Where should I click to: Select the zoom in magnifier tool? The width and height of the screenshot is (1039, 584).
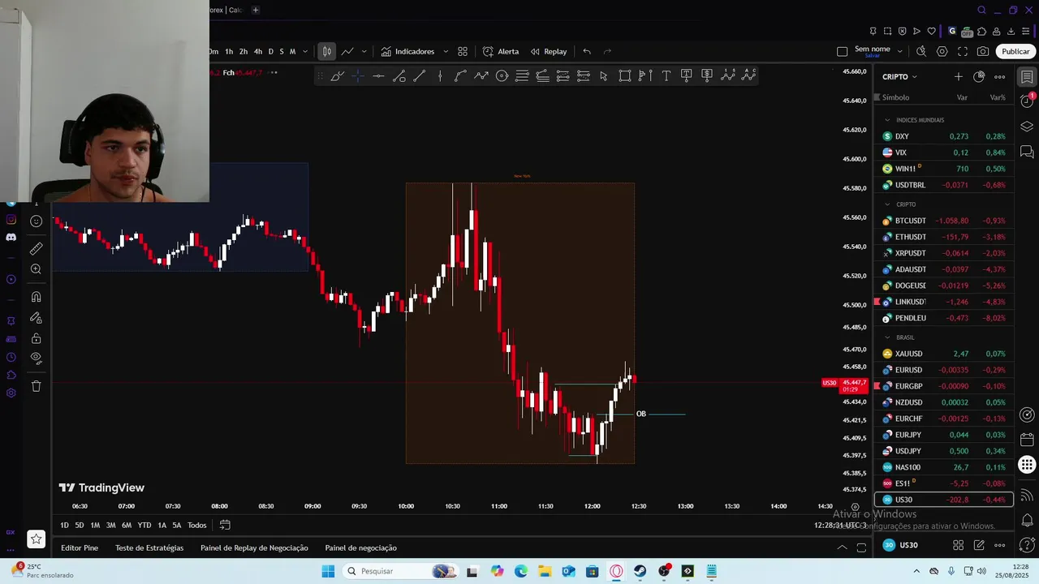click(x=36, y=269)
